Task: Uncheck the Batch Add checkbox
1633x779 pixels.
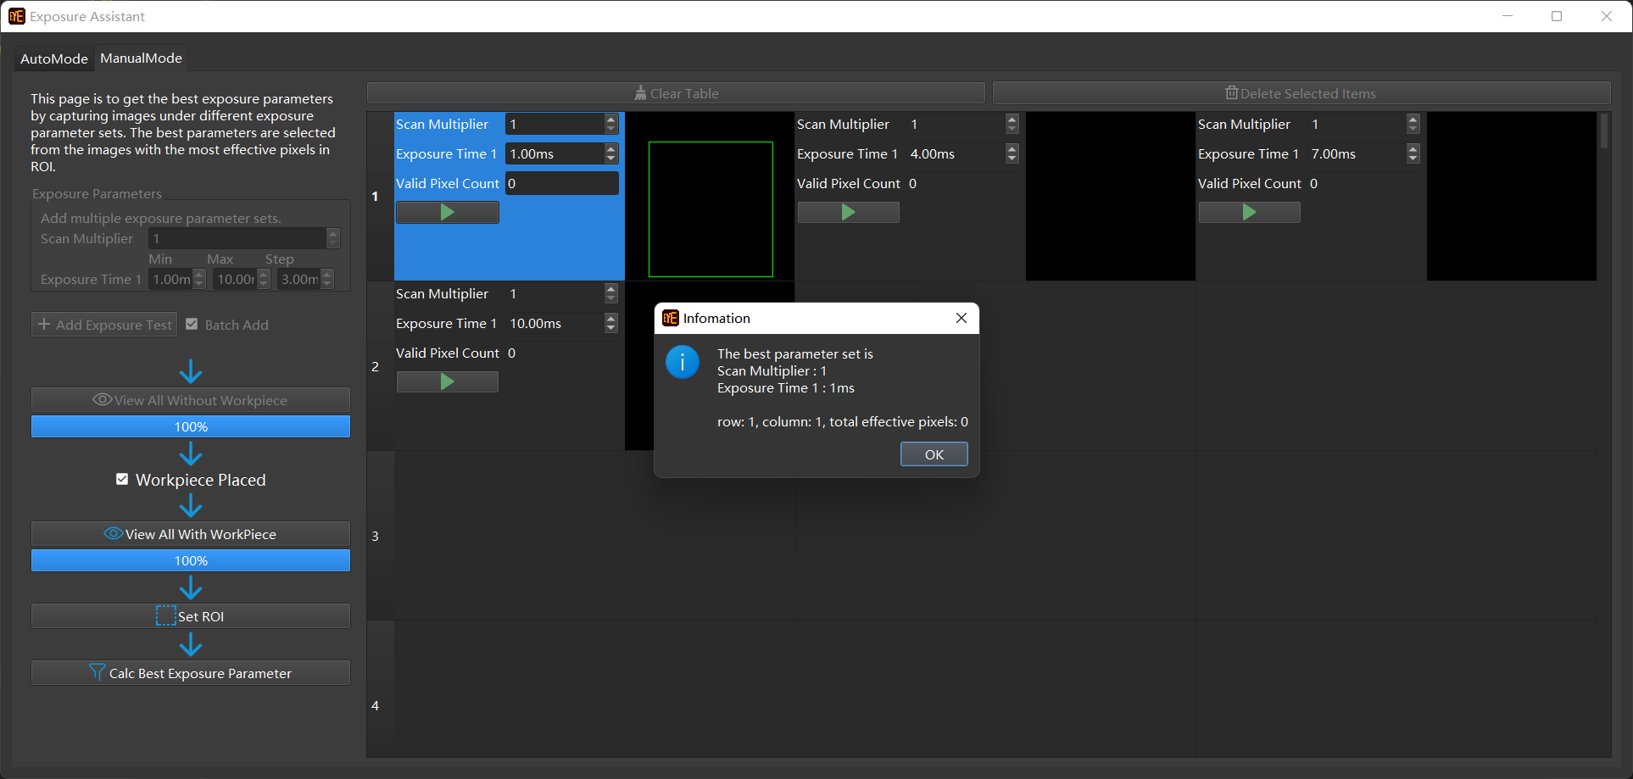Action: [x=192, y=325]
